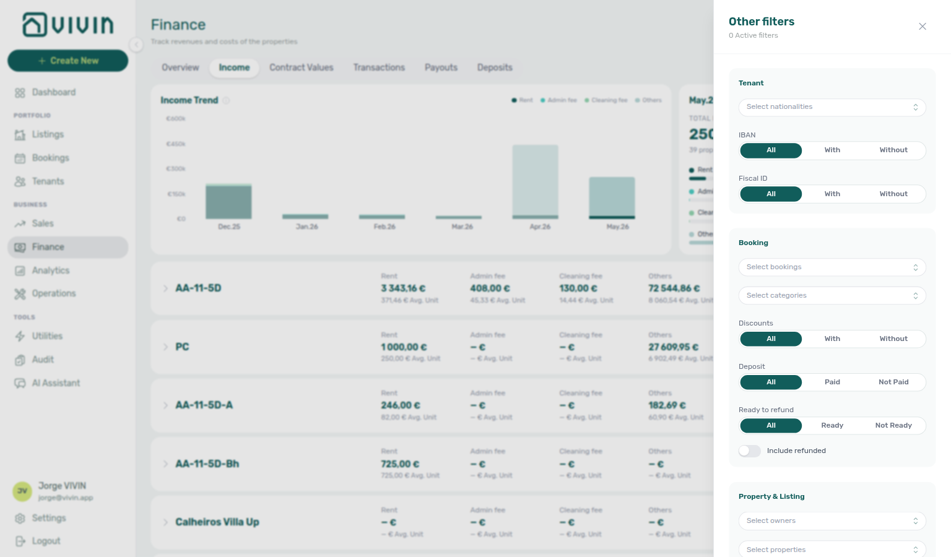Click the 3 343,16 € Rent value
The height and width of the screenshot is (557, 951).
[403, 288]
